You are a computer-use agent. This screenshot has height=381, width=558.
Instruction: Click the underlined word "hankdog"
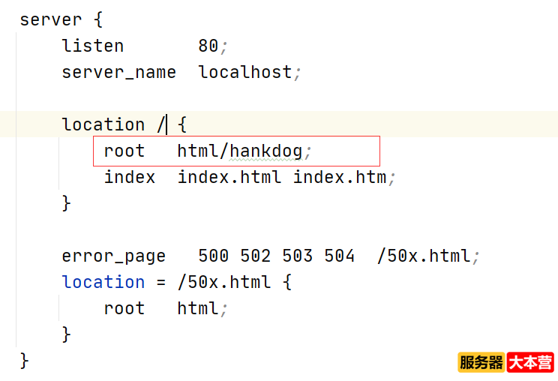click(x=265, y=151)
